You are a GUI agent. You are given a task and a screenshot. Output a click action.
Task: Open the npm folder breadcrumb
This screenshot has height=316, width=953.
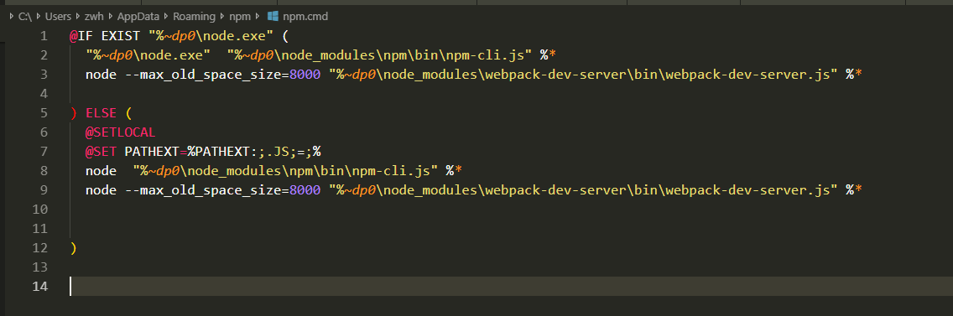click(240, 17)
